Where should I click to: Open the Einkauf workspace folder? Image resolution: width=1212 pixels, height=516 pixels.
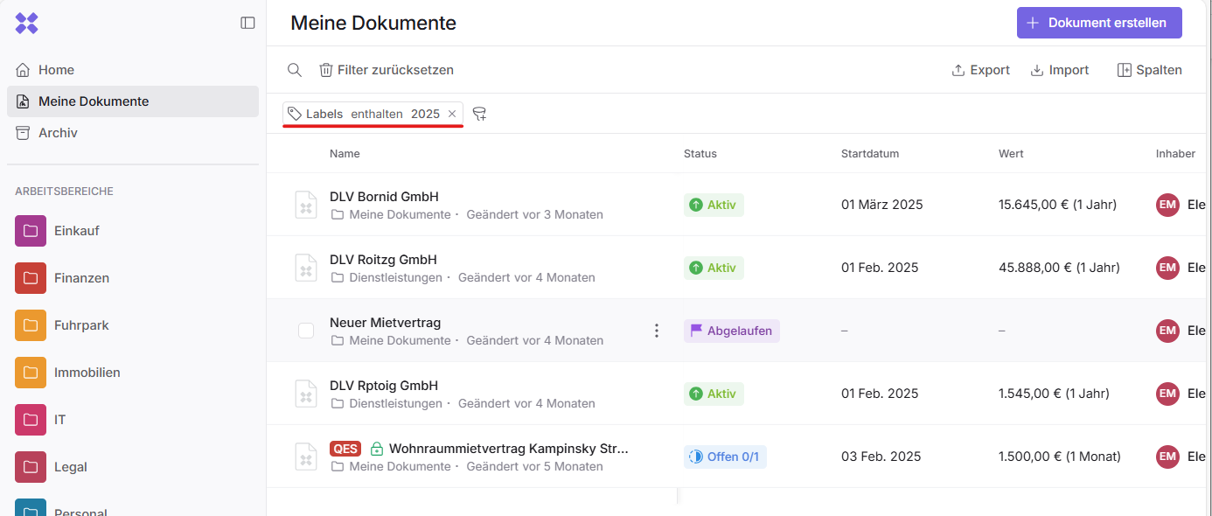[x=76, y=231]
